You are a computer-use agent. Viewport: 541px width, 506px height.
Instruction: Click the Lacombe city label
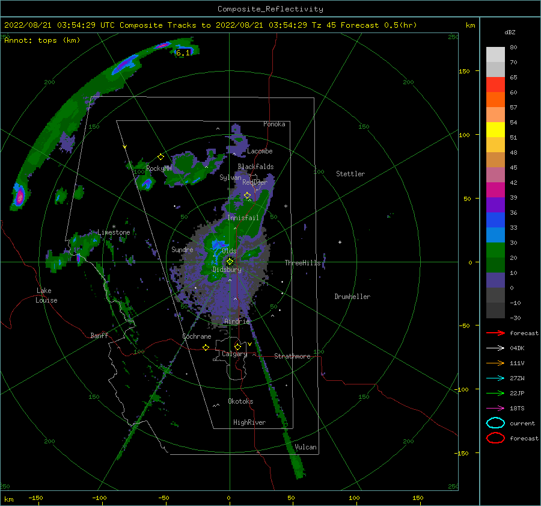click(260, 151)
